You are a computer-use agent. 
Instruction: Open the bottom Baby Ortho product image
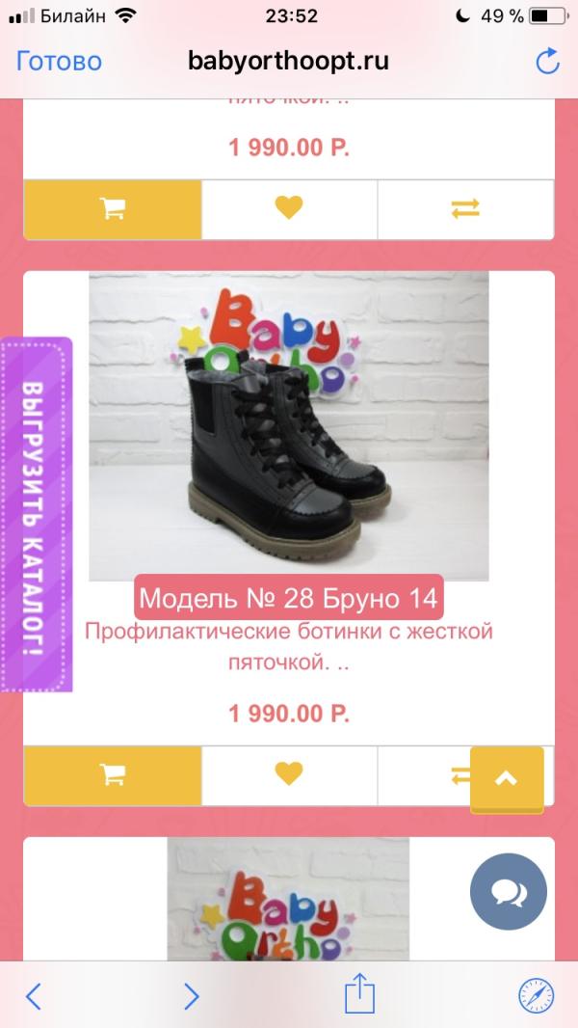click(x=288, y=899)
